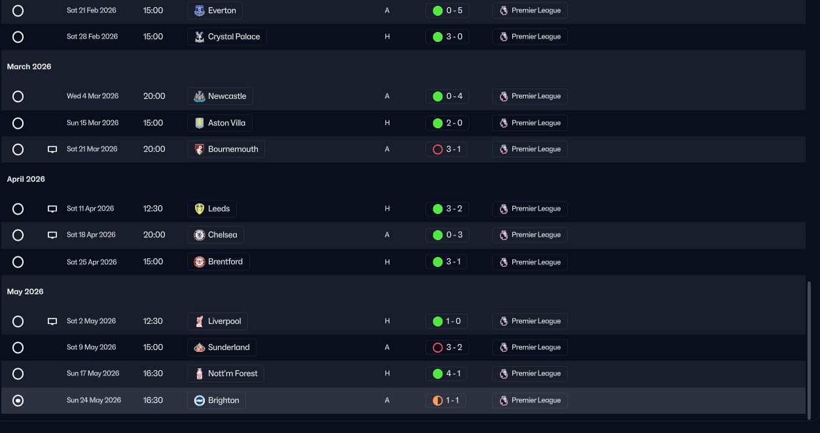Select the radio button for Nott'm Forest match
Screen dimensions: 820x433
[x=18, y=374]
